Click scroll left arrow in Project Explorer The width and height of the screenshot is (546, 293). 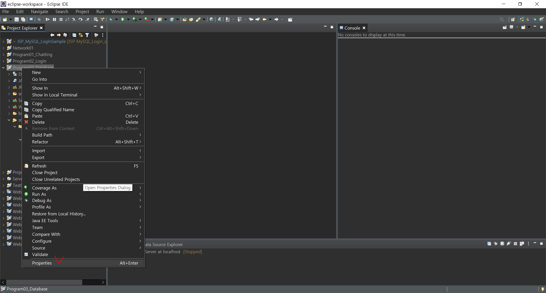[x=3, y=282]
